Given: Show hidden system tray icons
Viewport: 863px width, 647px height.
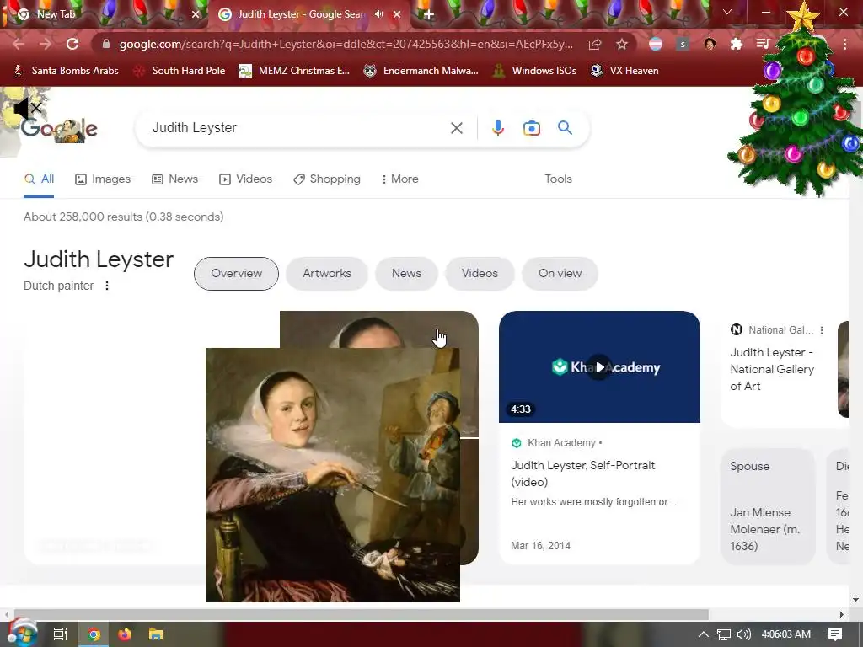Looking at the screenshot, I should [704, 634].
